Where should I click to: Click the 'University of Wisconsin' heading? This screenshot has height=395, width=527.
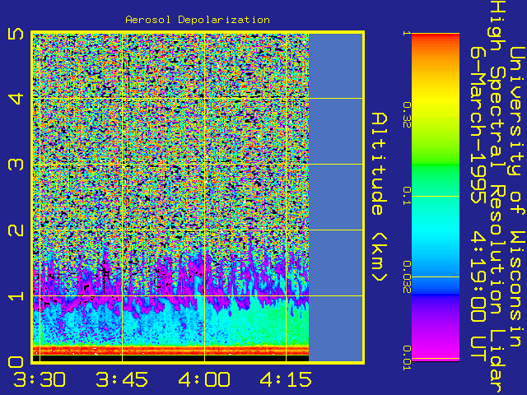518,197
